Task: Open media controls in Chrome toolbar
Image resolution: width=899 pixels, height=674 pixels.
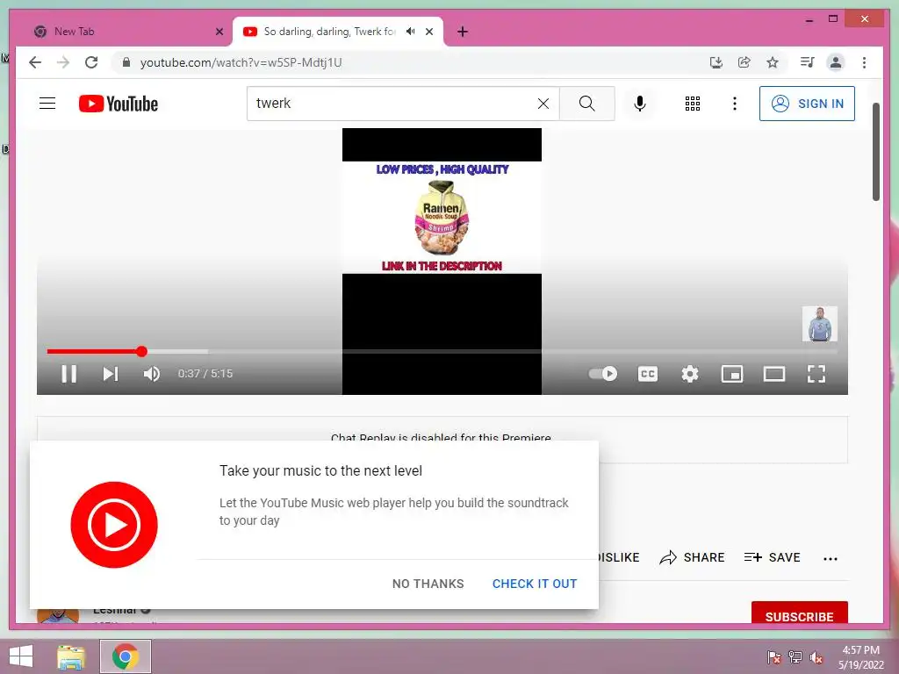Action: (808, 62)
